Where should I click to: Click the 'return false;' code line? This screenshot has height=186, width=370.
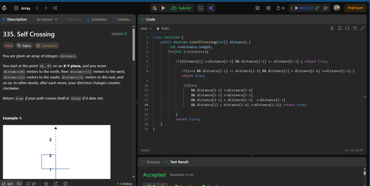pos(188,119)
